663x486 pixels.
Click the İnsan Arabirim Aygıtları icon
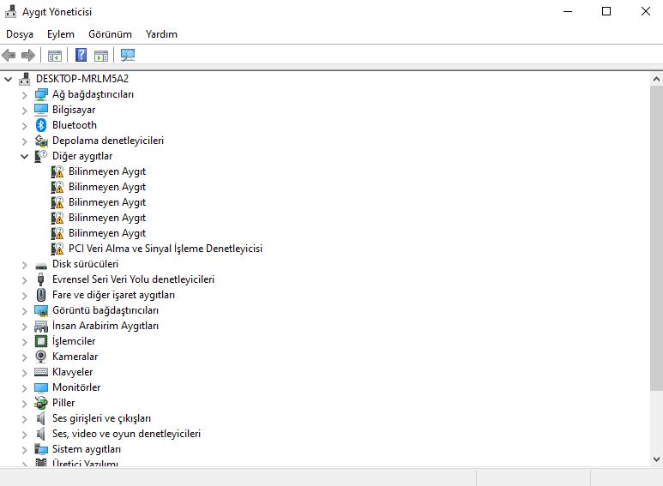(x=41, y=326)
